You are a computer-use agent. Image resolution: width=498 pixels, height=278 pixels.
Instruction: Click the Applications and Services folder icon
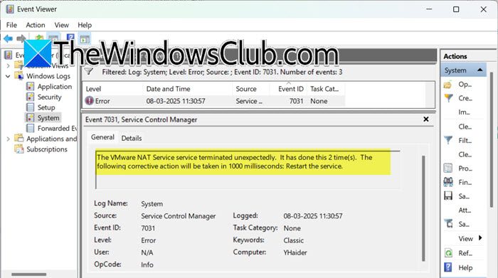(x=19, y=139)
